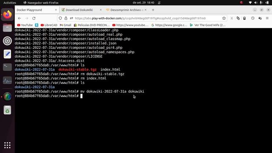Screen dimensions: 272x153
Task: Open the https://www.youtube bookmark
Action: pos(130,25)
